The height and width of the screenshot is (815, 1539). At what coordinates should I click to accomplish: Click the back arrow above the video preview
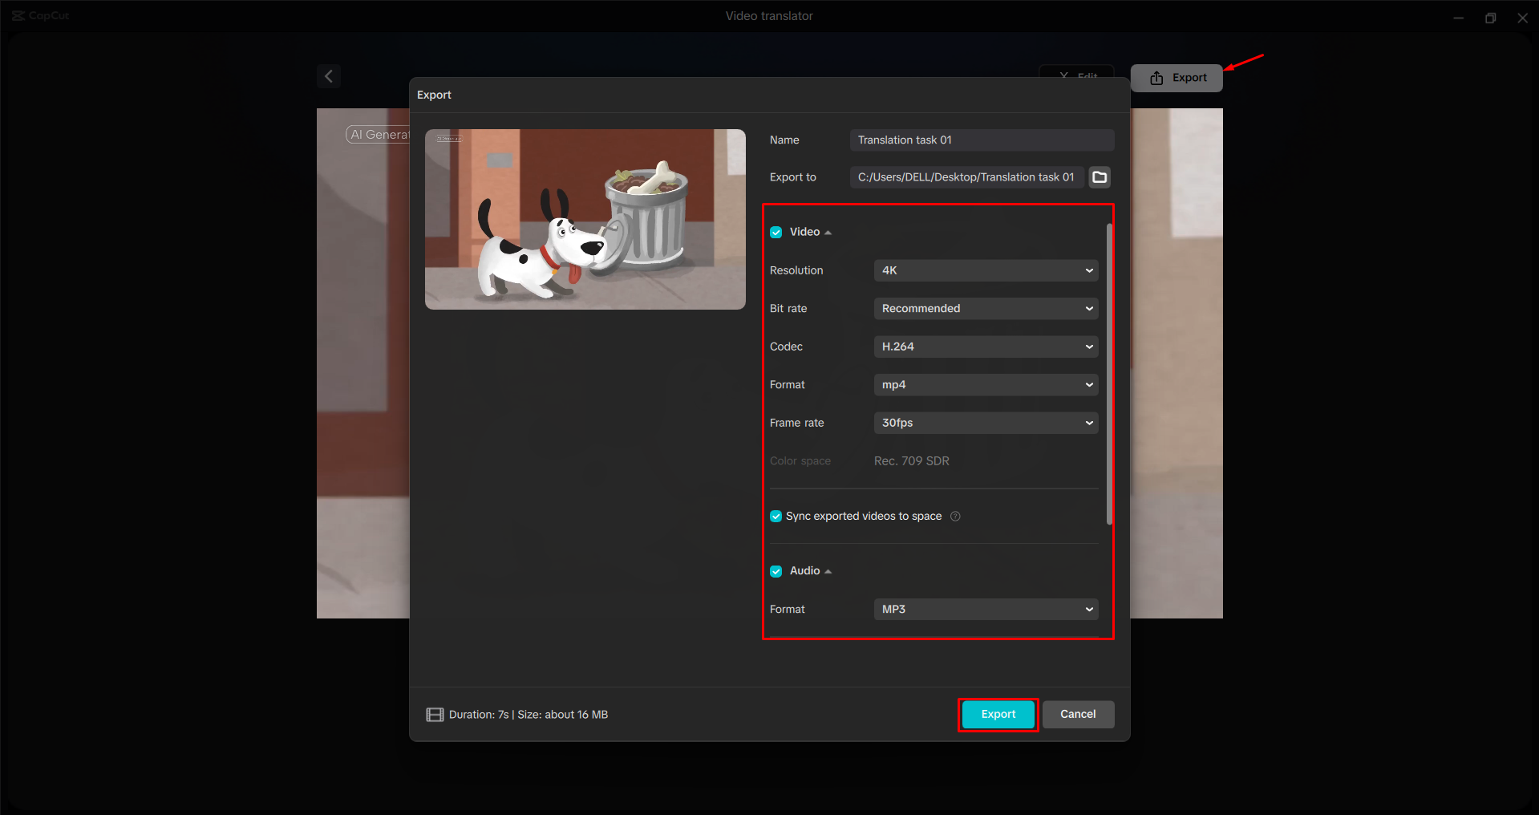[329, 75]
